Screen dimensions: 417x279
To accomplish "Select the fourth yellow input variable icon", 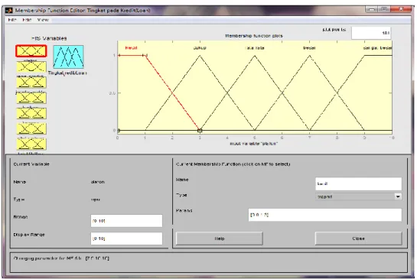I will pyautogui.click(x=31, y=98).
